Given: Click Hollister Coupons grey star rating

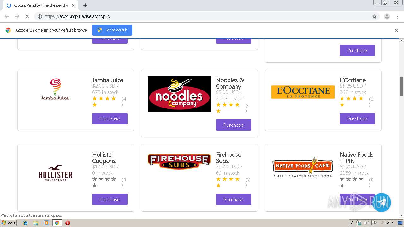Looking at the screenshot, I should [x=104, y=182].
